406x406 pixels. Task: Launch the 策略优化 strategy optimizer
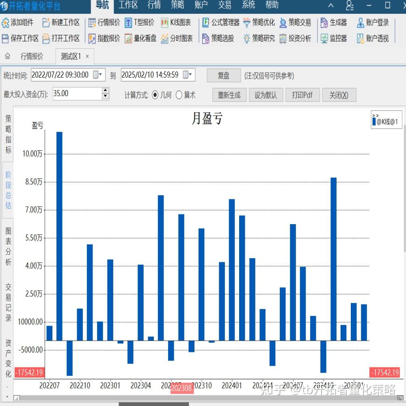point(260,23)
